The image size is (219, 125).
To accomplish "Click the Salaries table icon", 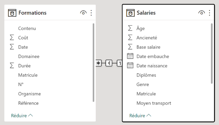I will pos(130,13).
